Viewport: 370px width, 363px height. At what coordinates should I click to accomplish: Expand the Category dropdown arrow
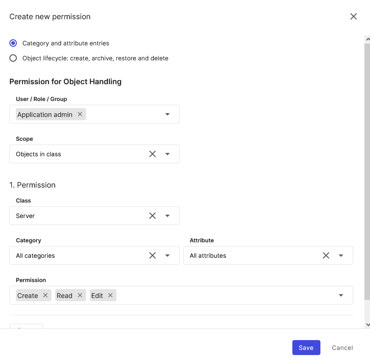(167, 255)
